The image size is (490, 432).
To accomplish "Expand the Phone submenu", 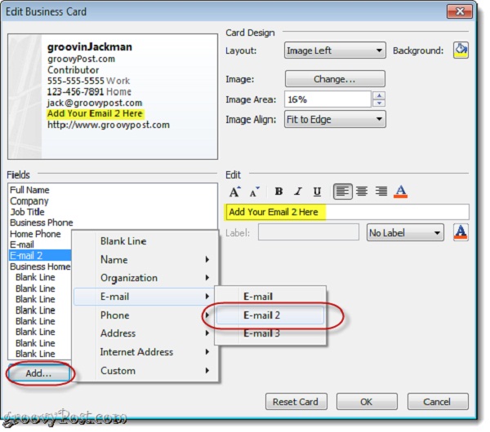I will pos(145,315).
